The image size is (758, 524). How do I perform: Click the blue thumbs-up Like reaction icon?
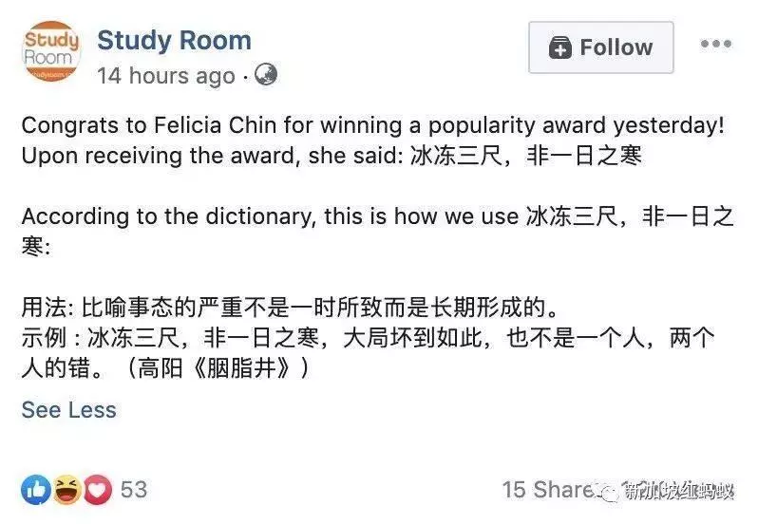[x=36, y=490]
